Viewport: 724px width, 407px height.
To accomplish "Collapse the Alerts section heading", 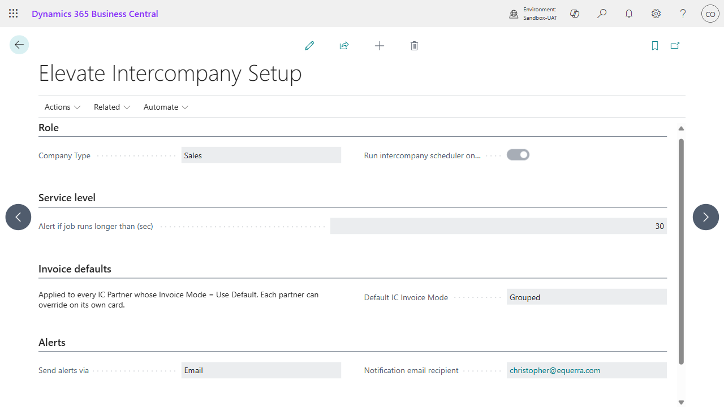I will tap(52, 343).
